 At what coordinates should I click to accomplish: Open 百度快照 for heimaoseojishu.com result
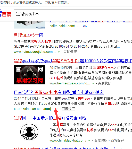(70, 52)
